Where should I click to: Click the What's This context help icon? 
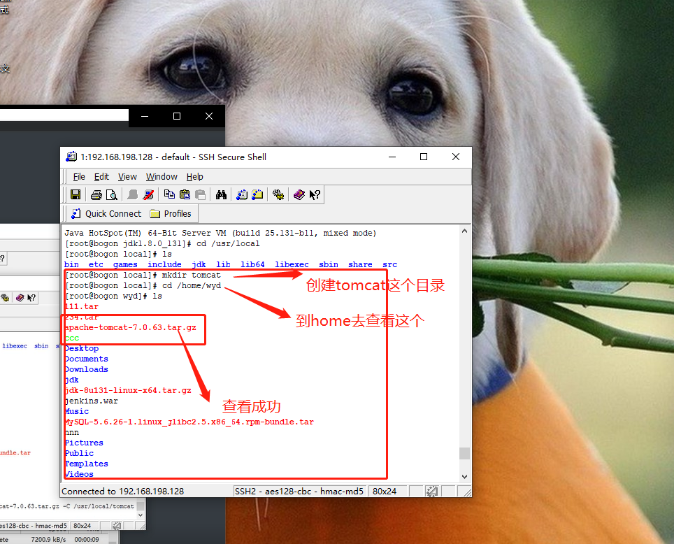coord(315,195)
